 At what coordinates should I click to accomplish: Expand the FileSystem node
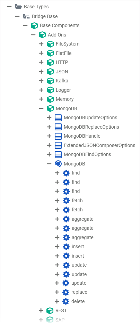(x=41, y=44)
